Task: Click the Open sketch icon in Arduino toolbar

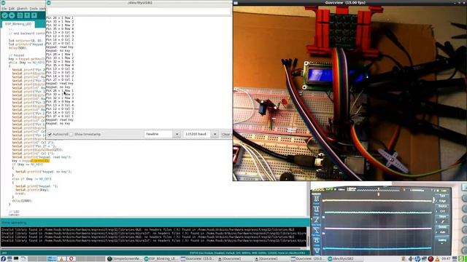Action: pyautogui.click(x=27, y=15)
